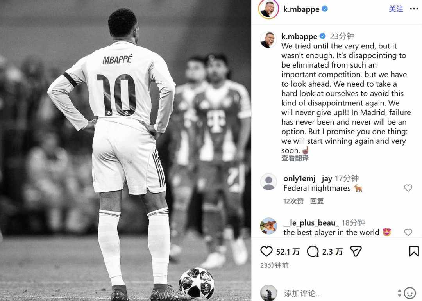View the 12次赞 likes list
422x301 pixels.
tap(293, 201)
